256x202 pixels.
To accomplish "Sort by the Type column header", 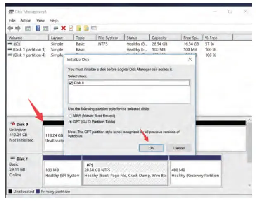I will (85, 38).
